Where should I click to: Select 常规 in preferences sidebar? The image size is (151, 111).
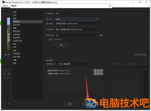[15, 12]
